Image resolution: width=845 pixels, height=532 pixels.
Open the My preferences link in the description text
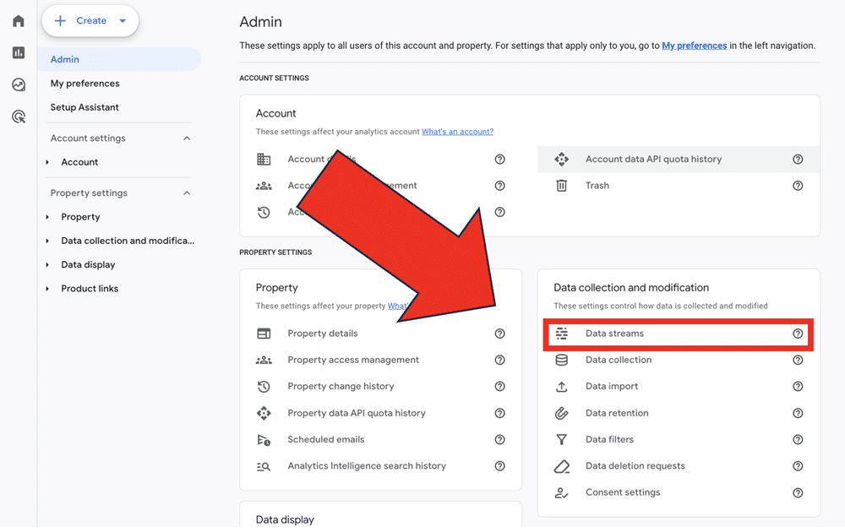pos(694,45)
